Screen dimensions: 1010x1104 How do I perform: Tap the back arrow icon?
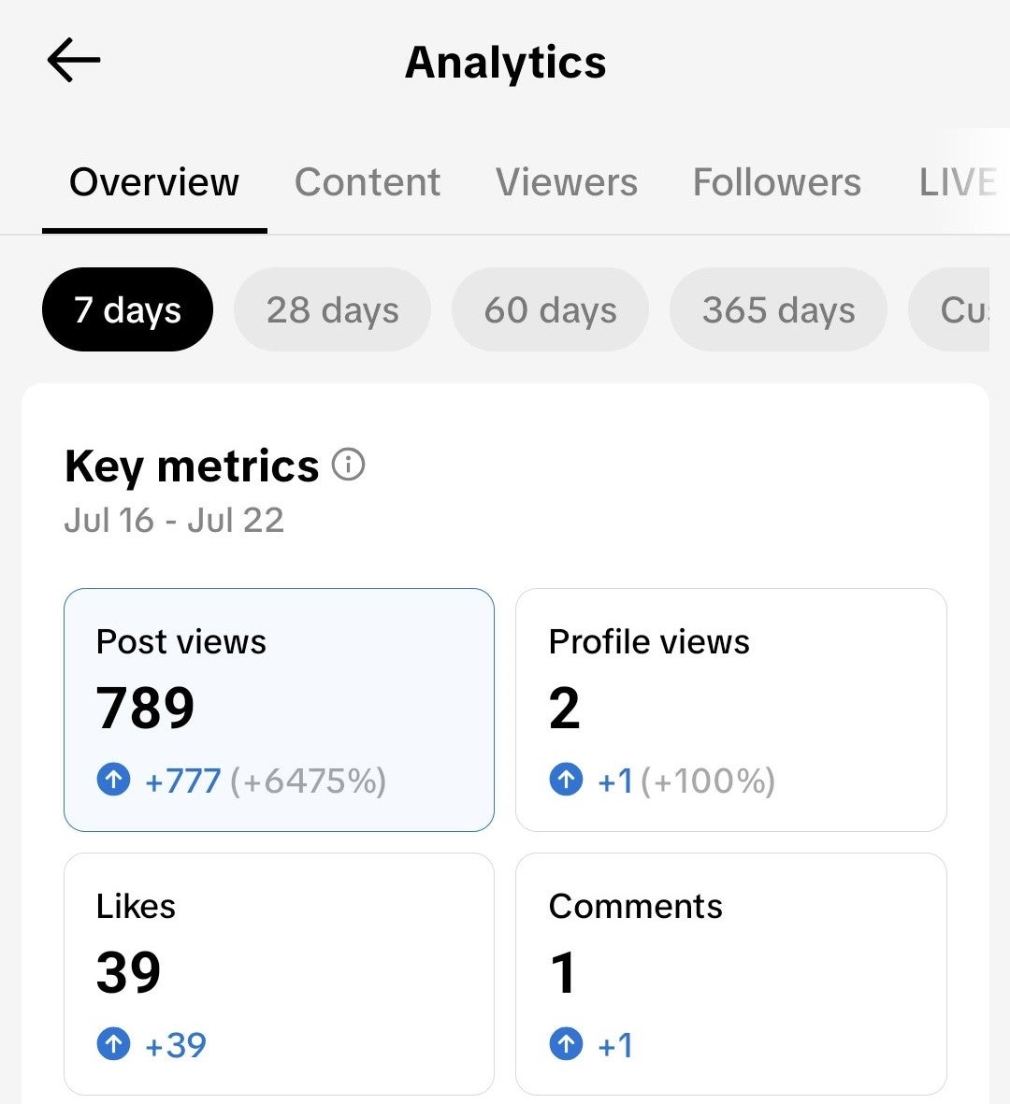[x=74, y=61]
